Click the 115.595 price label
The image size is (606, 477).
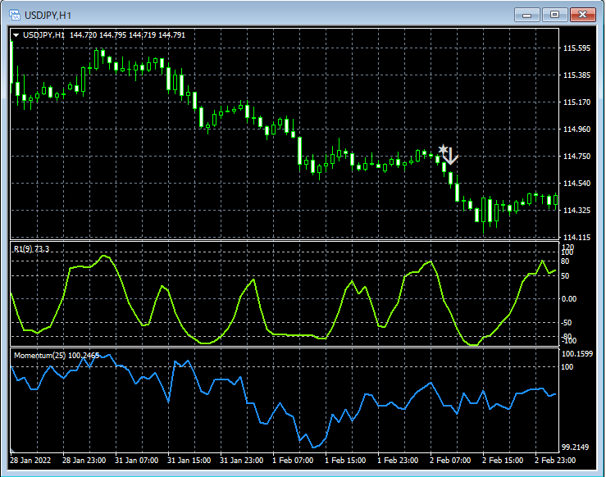[x=577, y=48]
